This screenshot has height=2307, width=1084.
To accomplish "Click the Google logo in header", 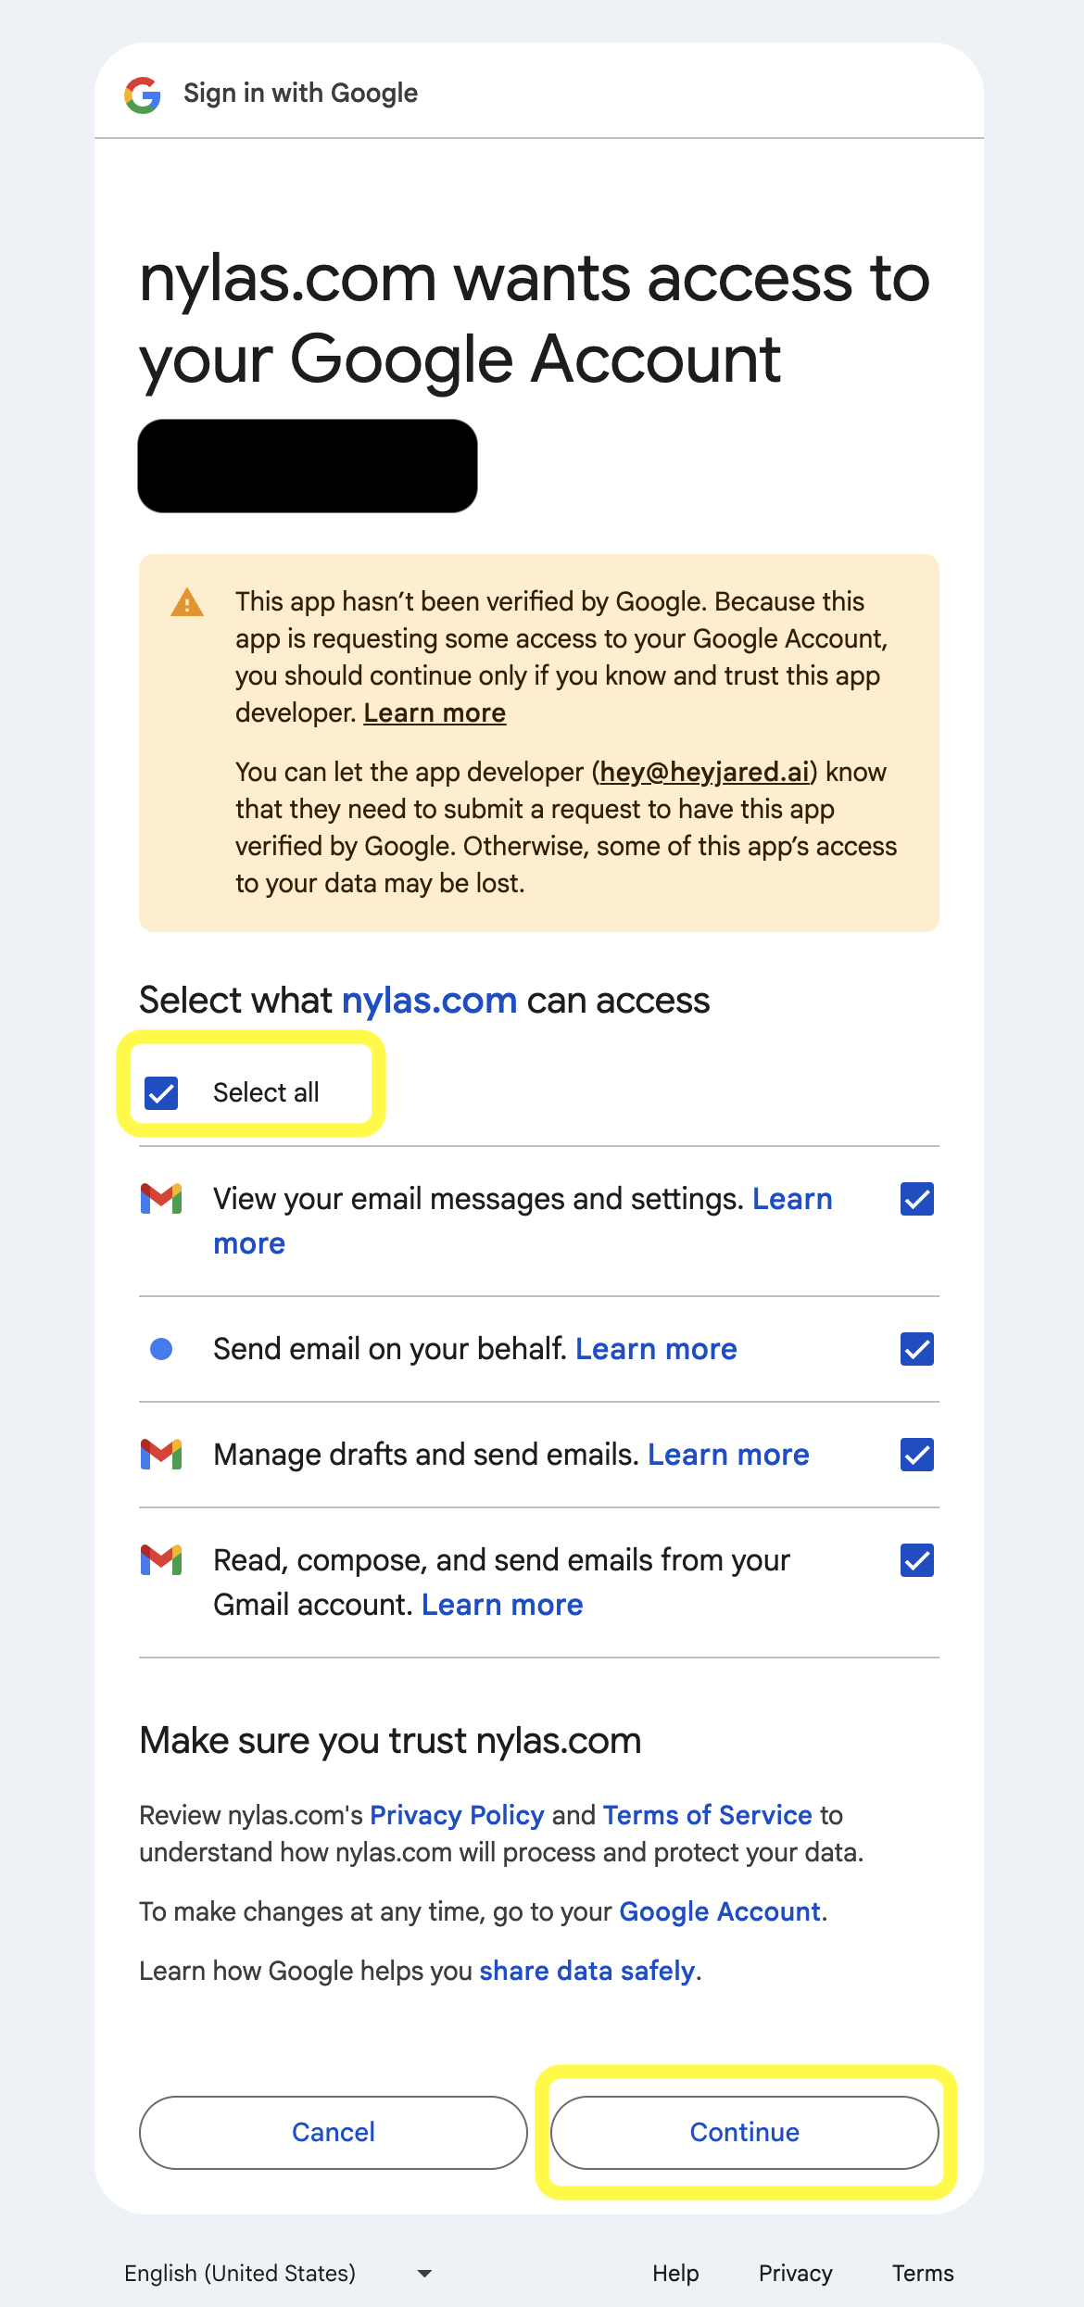I will (x=143, y=95).
